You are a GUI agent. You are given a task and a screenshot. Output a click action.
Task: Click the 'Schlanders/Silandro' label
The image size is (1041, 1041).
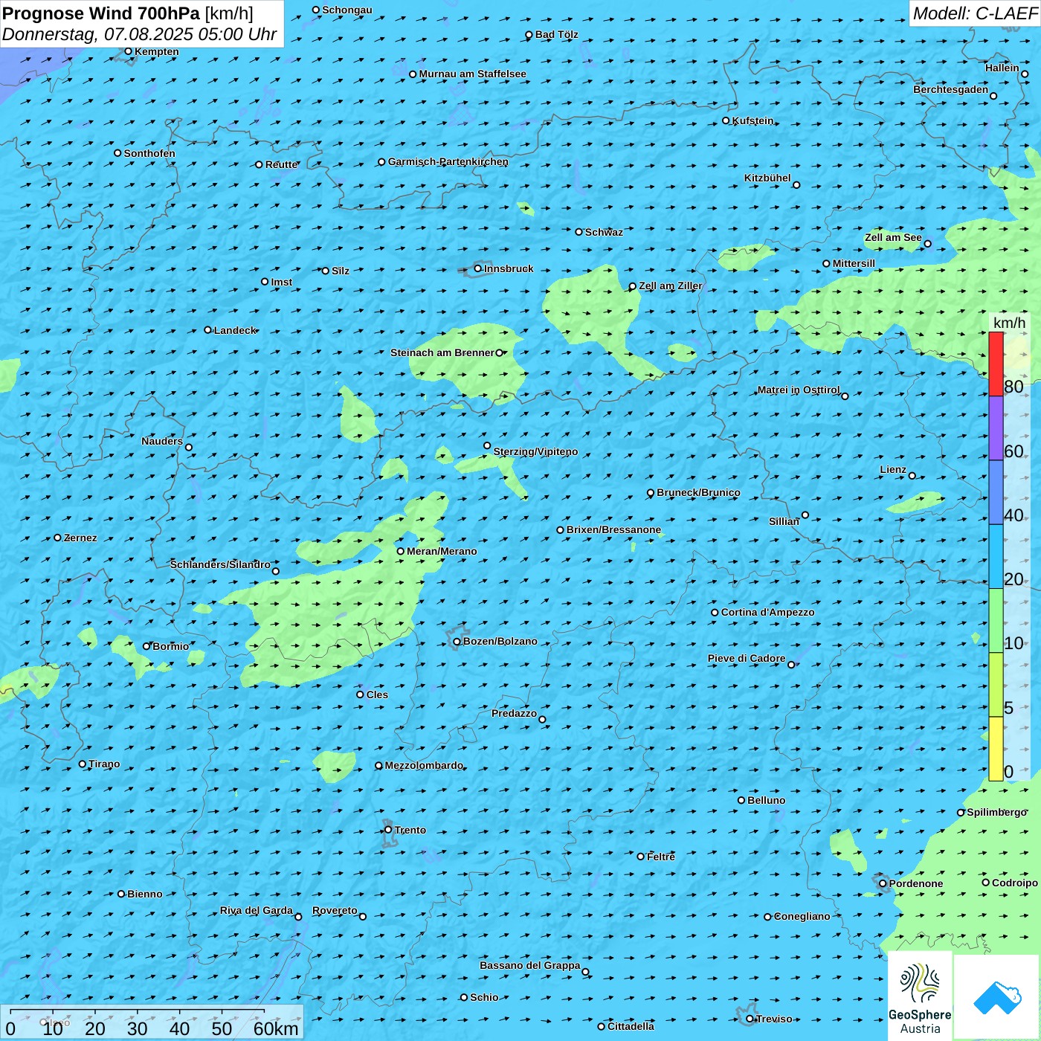point(220,564)
